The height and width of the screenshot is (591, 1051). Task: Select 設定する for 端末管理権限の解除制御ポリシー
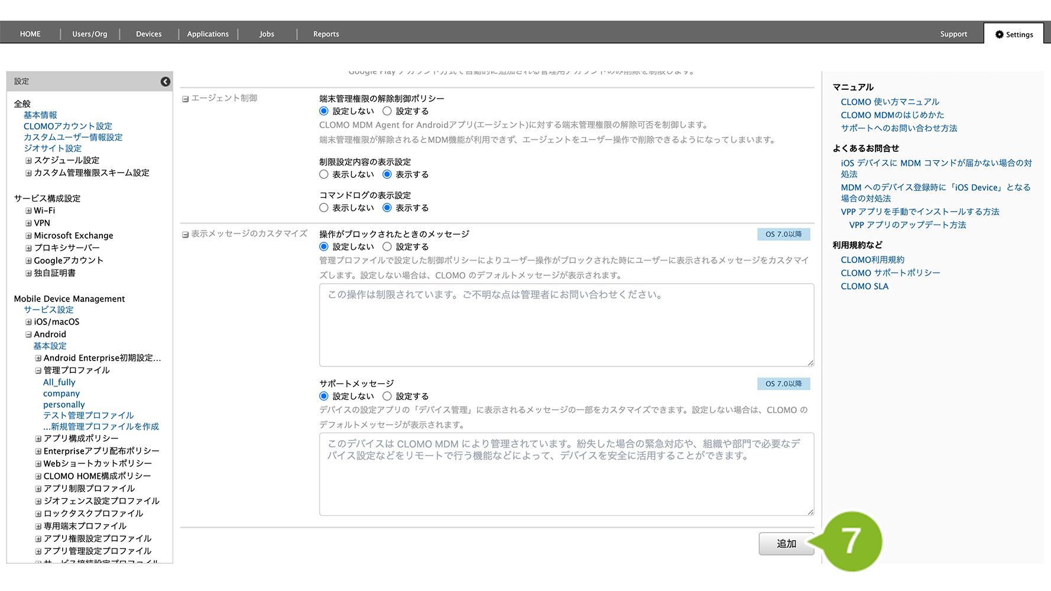coord(387,111)
